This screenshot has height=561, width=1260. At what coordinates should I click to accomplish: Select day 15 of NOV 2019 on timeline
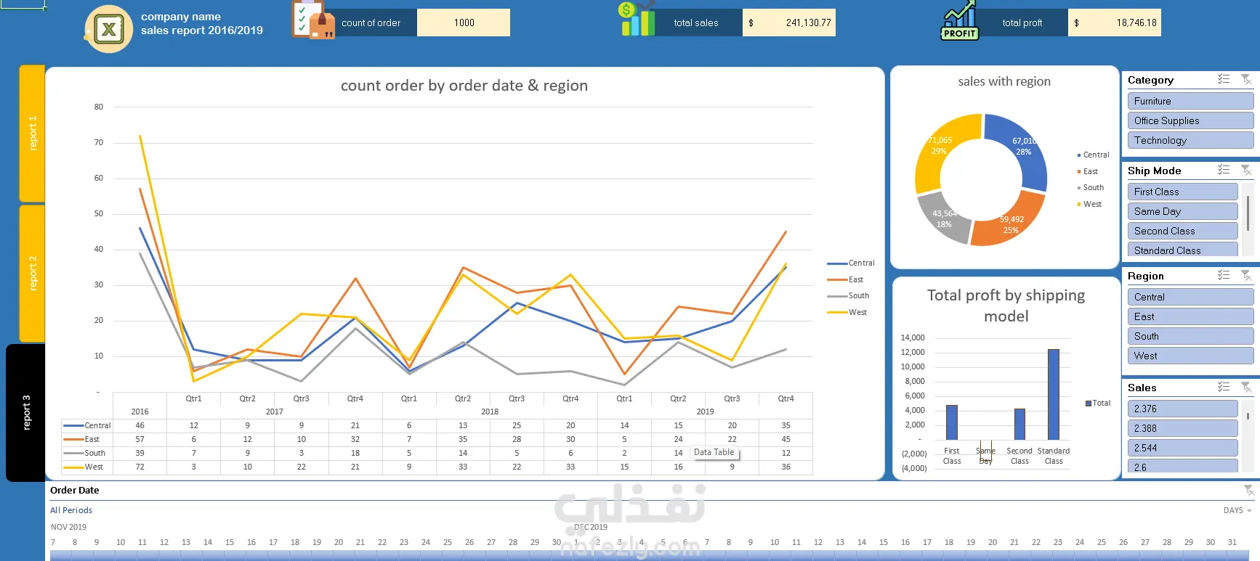pos(230,542)
